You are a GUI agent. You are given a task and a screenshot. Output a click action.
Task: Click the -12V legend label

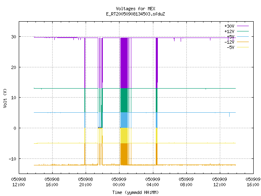(229, 42)
